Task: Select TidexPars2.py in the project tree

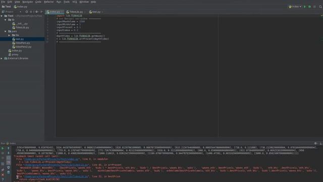Action: click(x=22, y=47)
